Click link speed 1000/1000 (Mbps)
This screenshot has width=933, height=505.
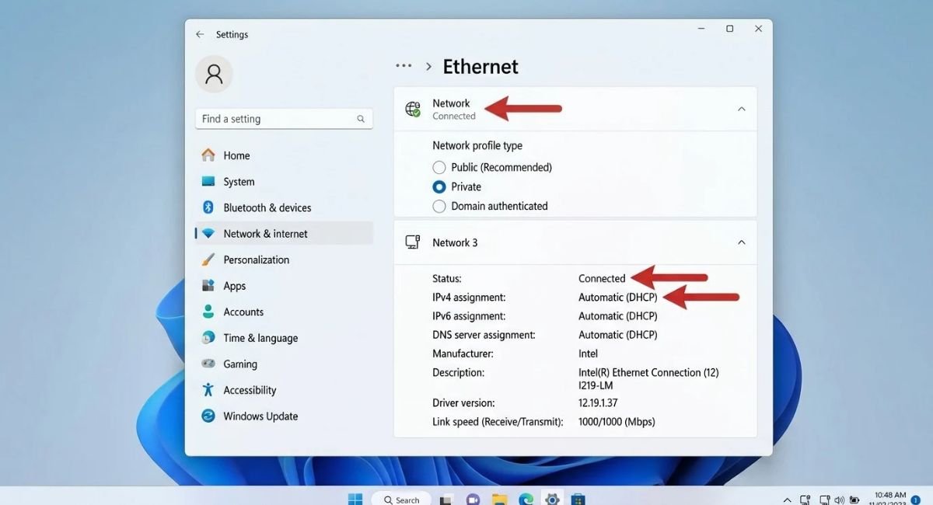[x=617, y=422]
